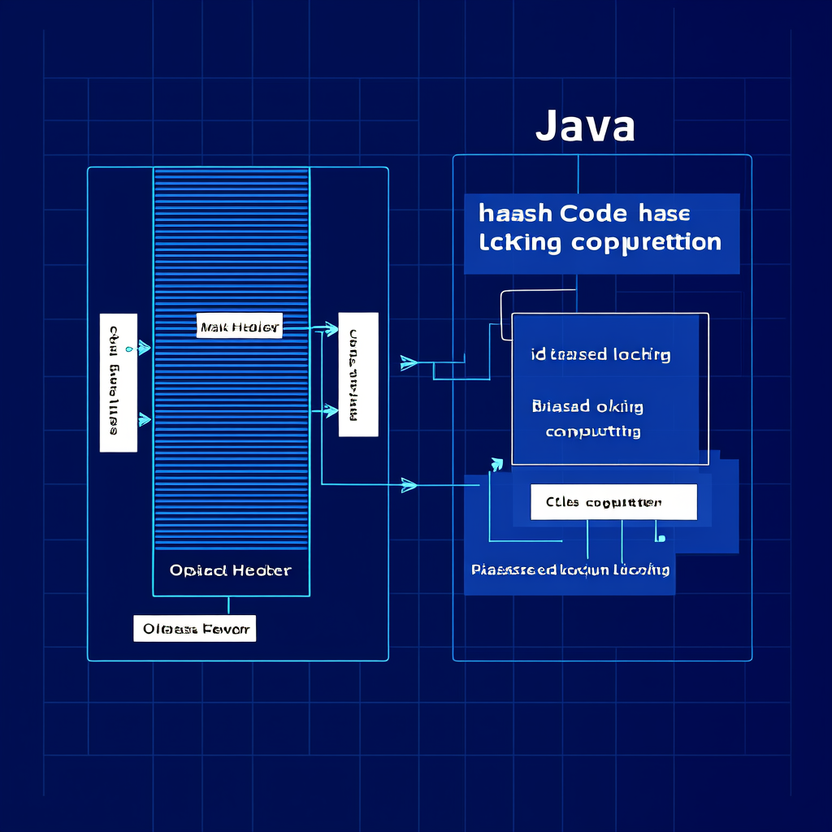
Task: Select the 'Oleasa Fevorr' white box
Action: 195,629
